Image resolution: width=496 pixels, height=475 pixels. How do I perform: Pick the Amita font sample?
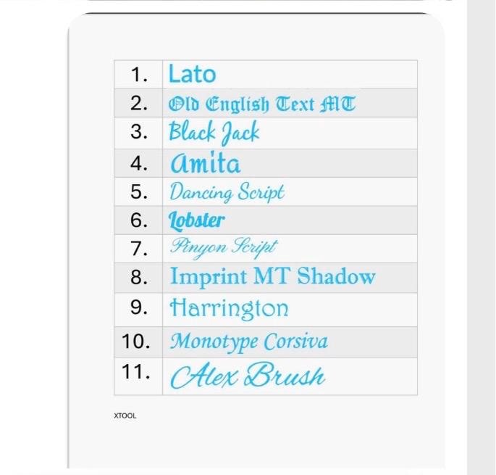point(205,162)
